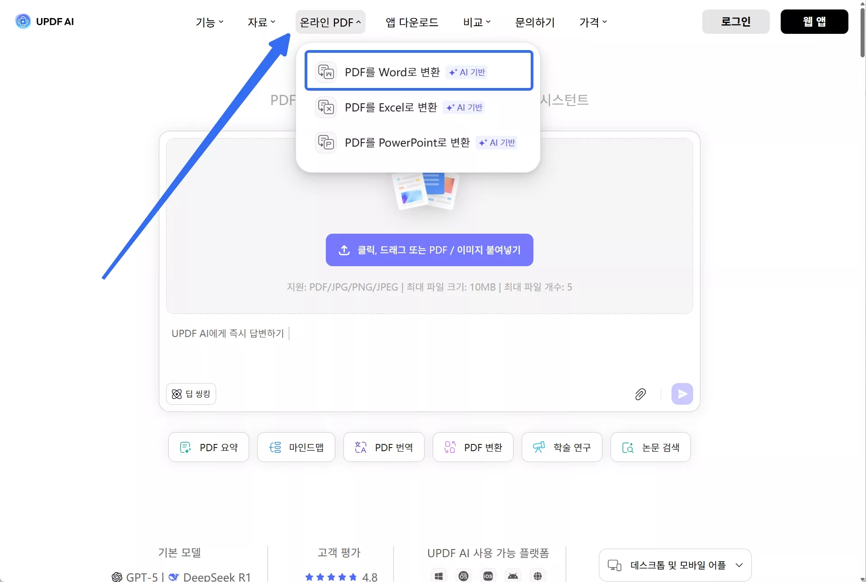Click the Android platform icon
Viewport: 866px width, 582px height.
tap(513, 576)
